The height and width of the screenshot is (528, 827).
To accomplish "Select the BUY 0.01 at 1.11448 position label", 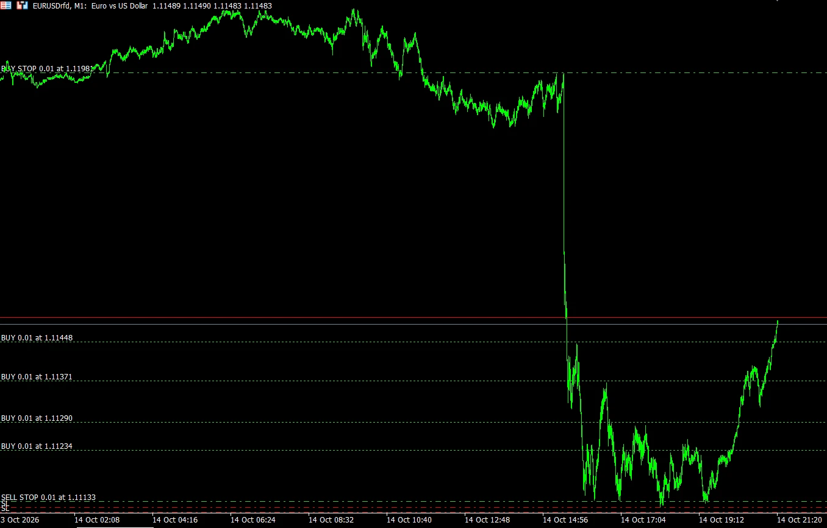I will [x=37, y=338].
